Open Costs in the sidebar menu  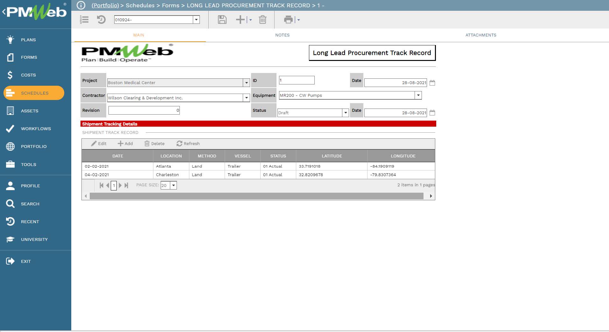point(28,75)
